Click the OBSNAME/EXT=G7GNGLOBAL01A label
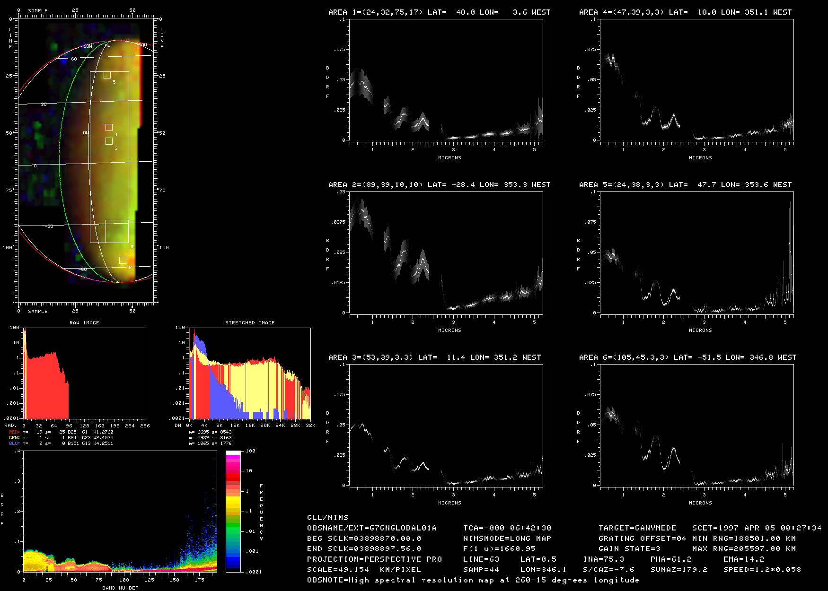The height and width of the screenshot is (591, 828). click(372, 528)
